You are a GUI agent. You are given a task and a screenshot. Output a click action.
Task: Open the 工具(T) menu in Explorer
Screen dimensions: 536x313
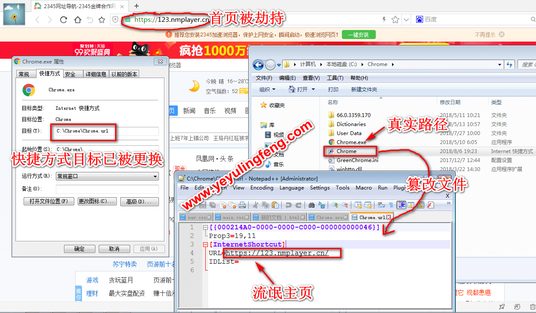click(335, 78)
